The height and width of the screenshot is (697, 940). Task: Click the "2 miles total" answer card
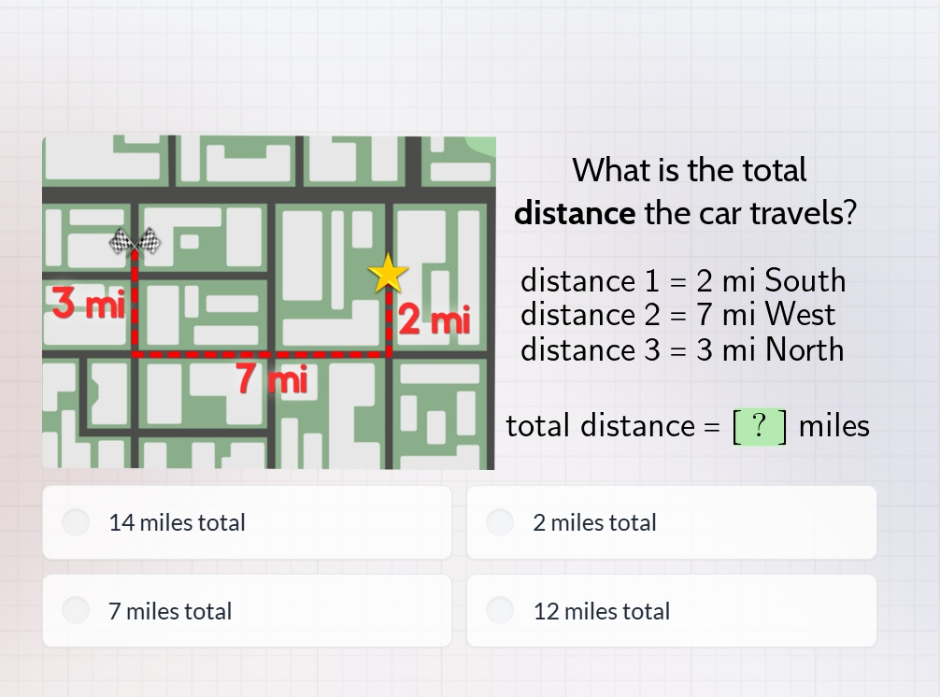672,522
